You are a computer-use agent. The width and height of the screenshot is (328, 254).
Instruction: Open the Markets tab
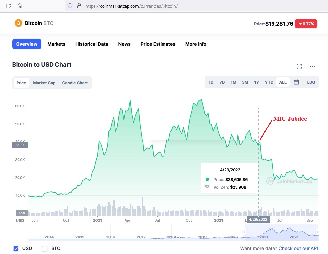click(56, 44)
